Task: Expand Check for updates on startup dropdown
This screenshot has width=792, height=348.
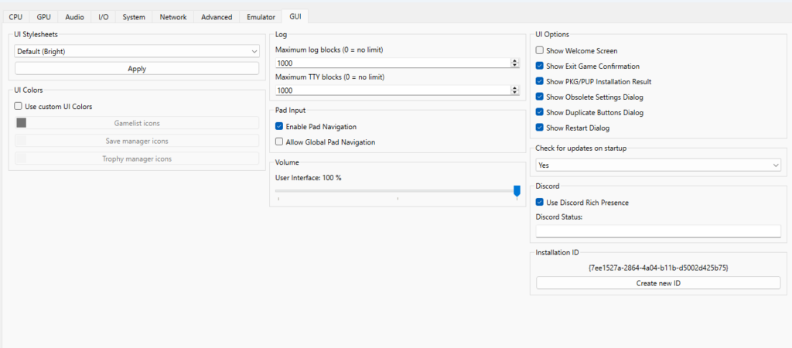Action: [658, 165]
